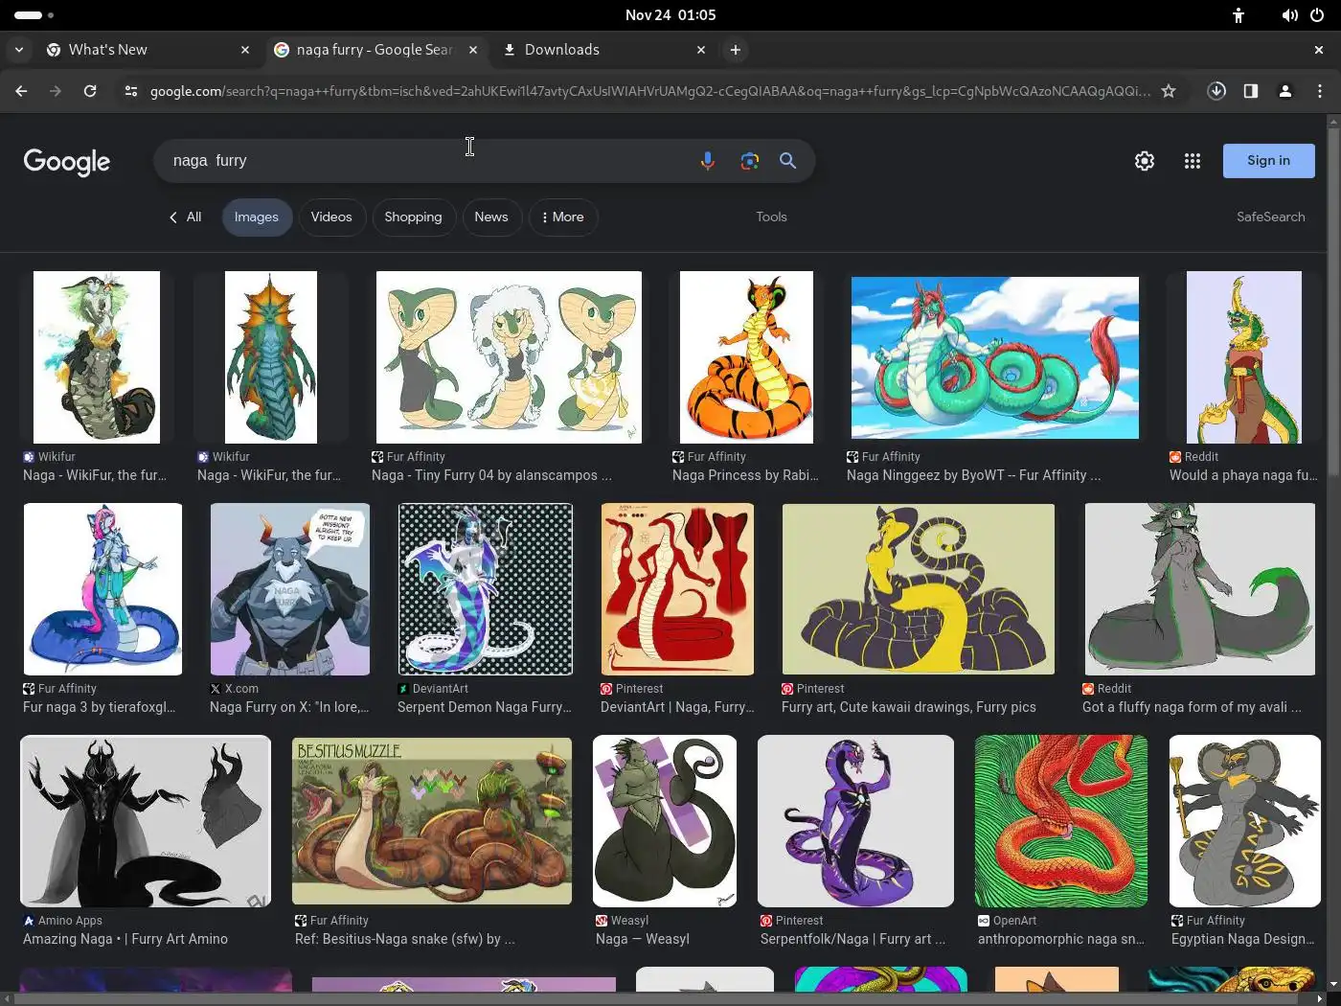1341x1006 pixels.
Task: Click 'Egyptian Naga Design...' result title
Action: point(1243,939)
